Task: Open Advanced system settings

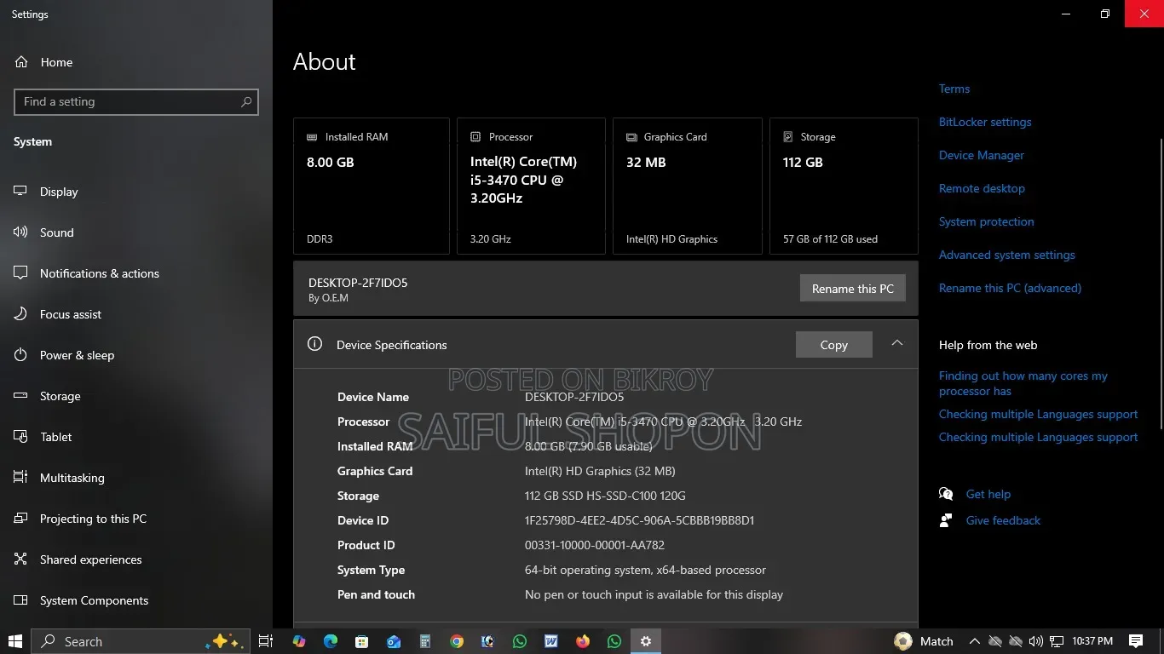Action: 1007,255
